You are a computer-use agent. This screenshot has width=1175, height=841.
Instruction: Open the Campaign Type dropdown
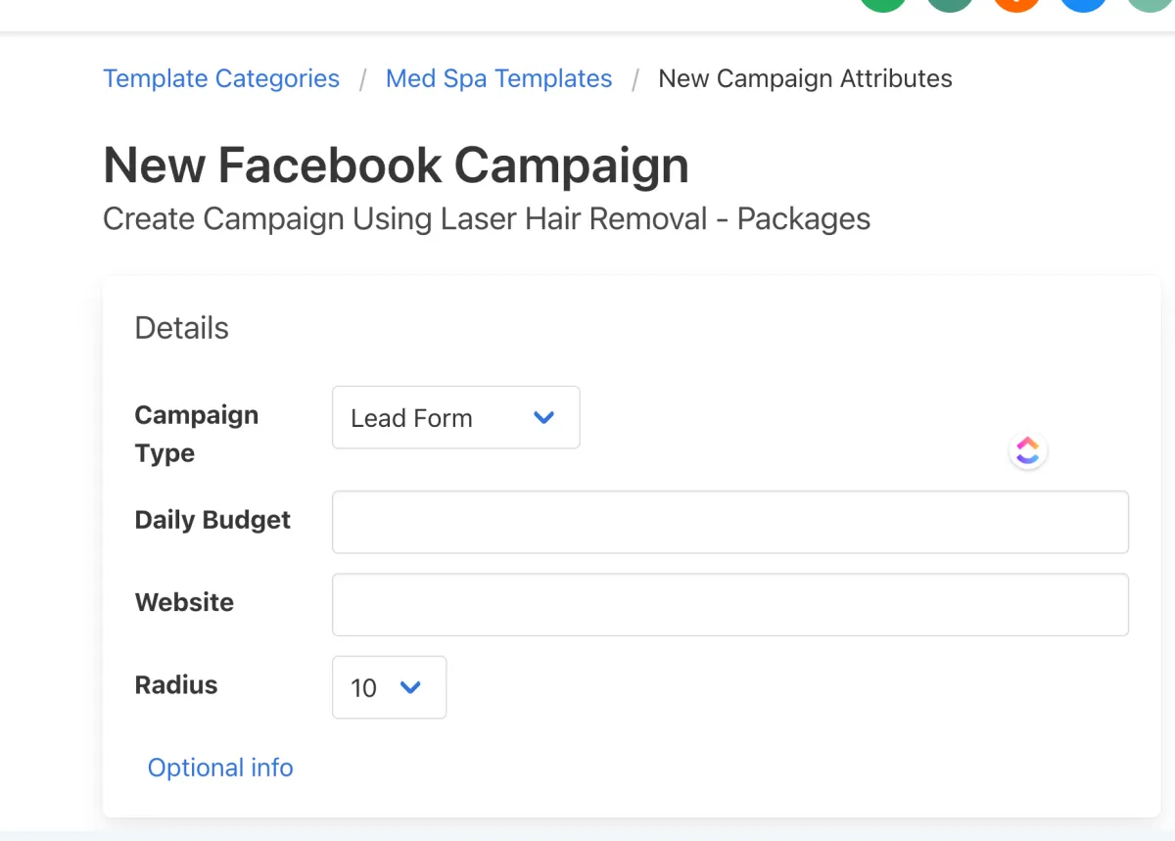[456, 418]
